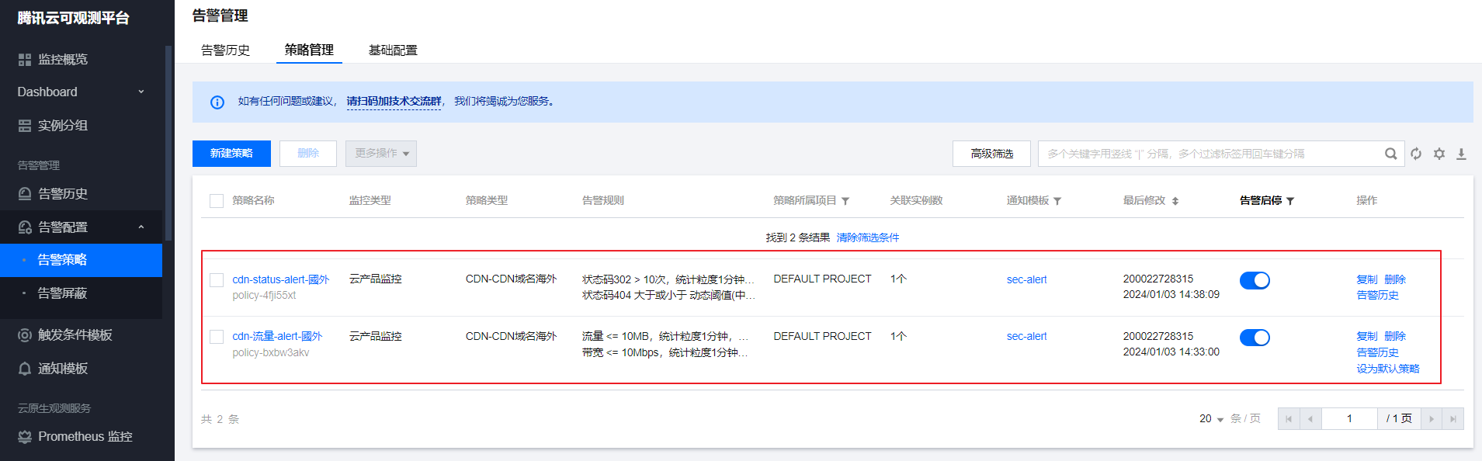Filter by 告警启停 funnel icon

1290,201
